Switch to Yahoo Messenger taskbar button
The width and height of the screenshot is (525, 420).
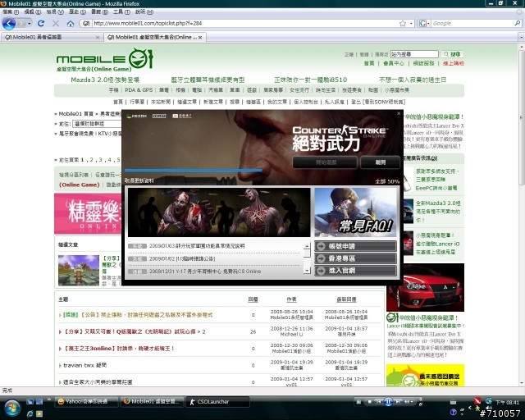click(86, 401)
